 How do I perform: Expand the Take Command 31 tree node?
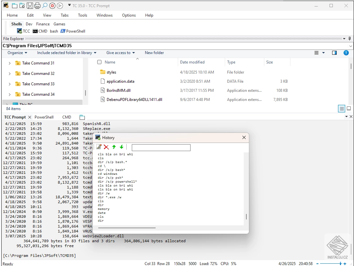coord(9,63)
